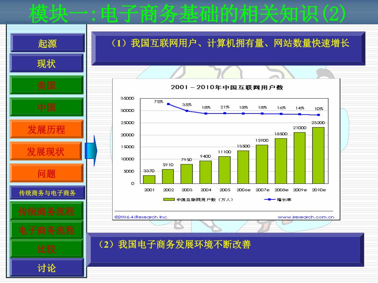Click banner (2) 我国电子商务发展环境不断改善
The image size is (378, 283).
pyautogui.click(x=225, y=249)
